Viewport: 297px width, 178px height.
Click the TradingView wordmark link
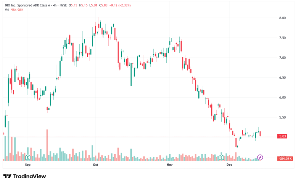(x=29, y=176)
